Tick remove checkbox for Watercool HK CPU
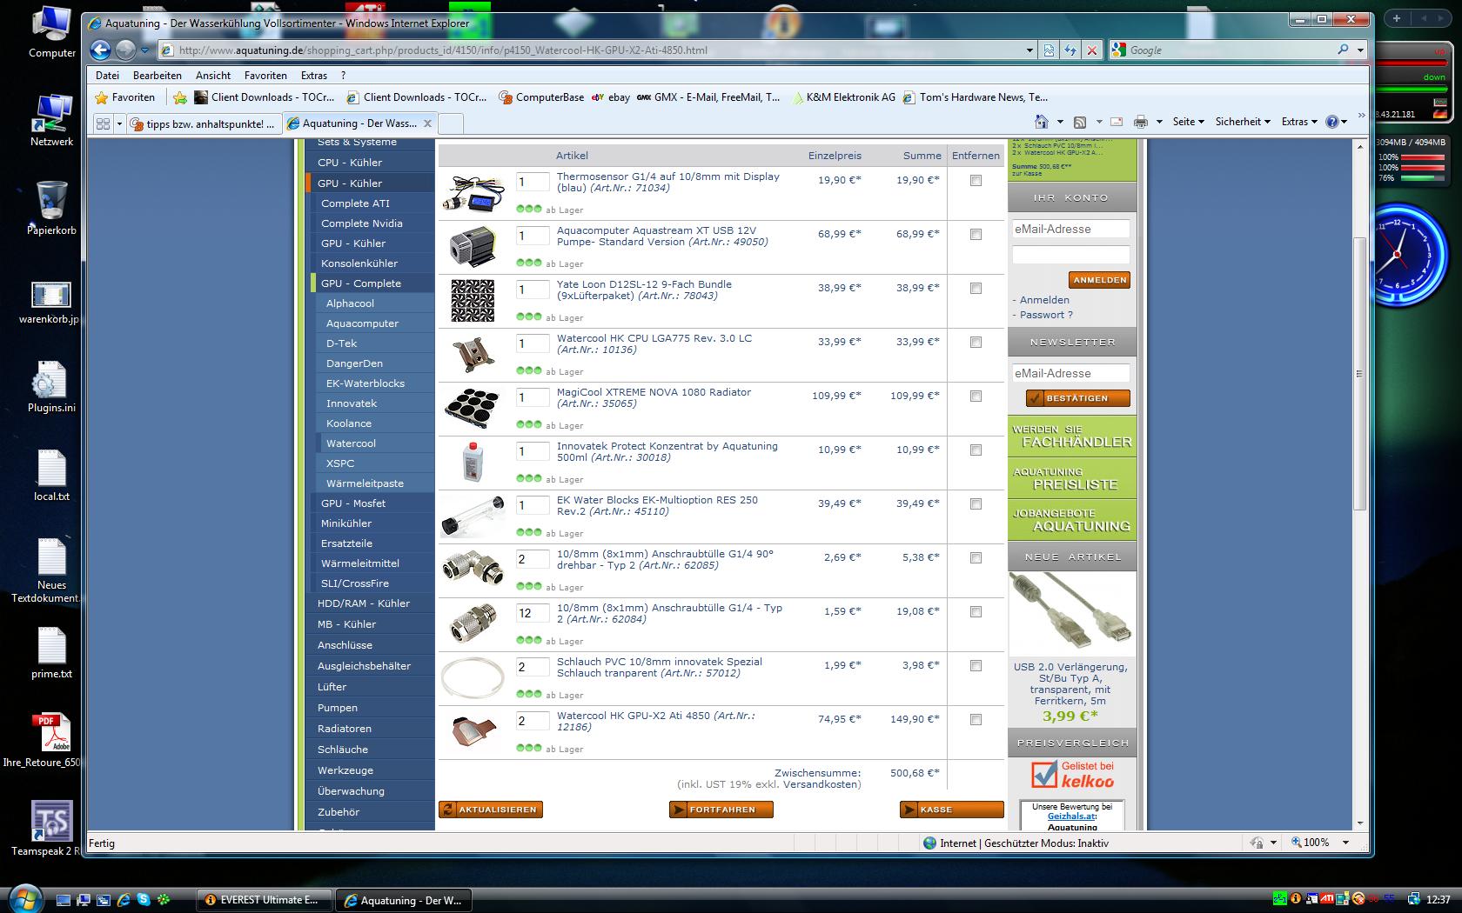 tap(976, 343)
